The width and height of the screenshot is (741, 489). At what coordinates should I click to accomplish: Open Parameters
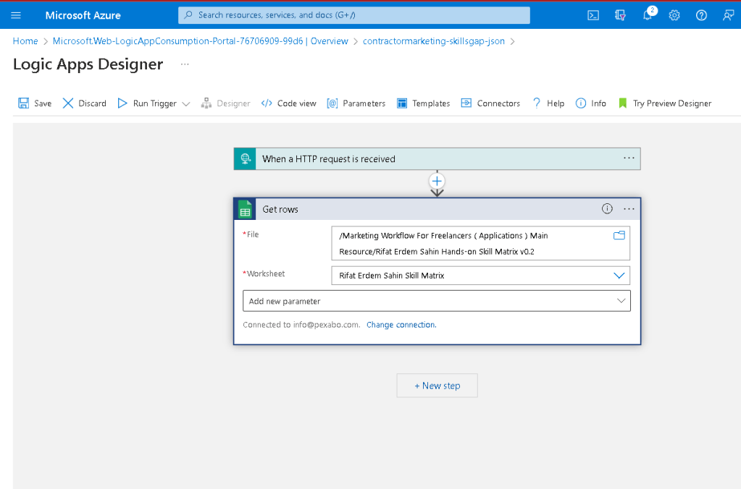[x=356, y=103]
